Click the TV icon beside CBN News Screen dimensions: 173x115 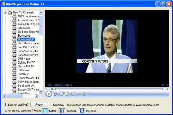(x=14, y=59)
